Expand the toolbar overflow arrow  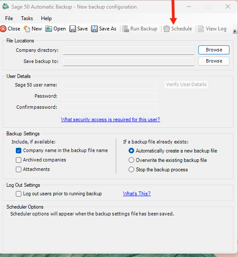[x=235, y=31]
